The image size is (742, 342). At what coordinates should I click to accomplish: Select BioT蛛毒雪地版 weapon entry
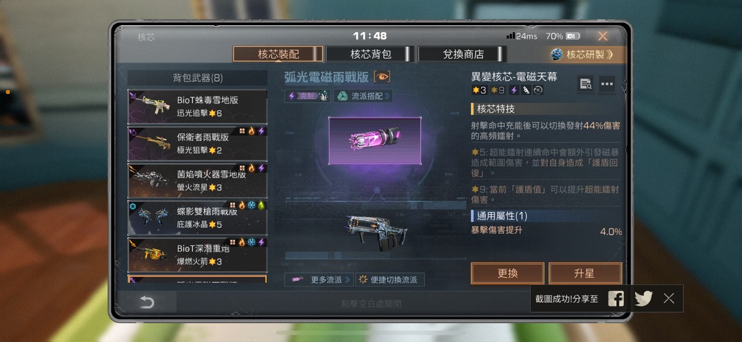197,107
